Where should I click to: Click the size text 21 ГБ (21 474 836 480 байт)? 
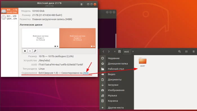coord(47,15)
